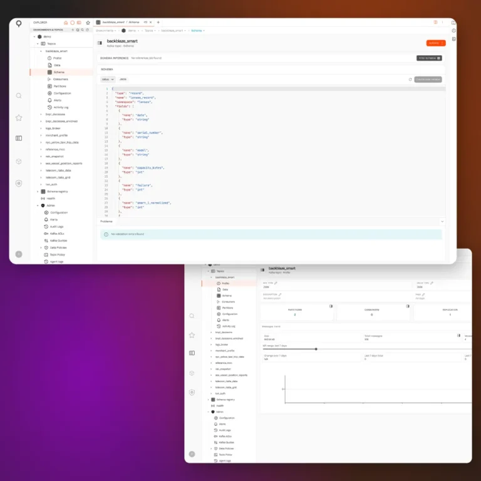Open clock icon on right edge panel
The height and width of the screenshot is (481, 481).
(x=453, y=31)
